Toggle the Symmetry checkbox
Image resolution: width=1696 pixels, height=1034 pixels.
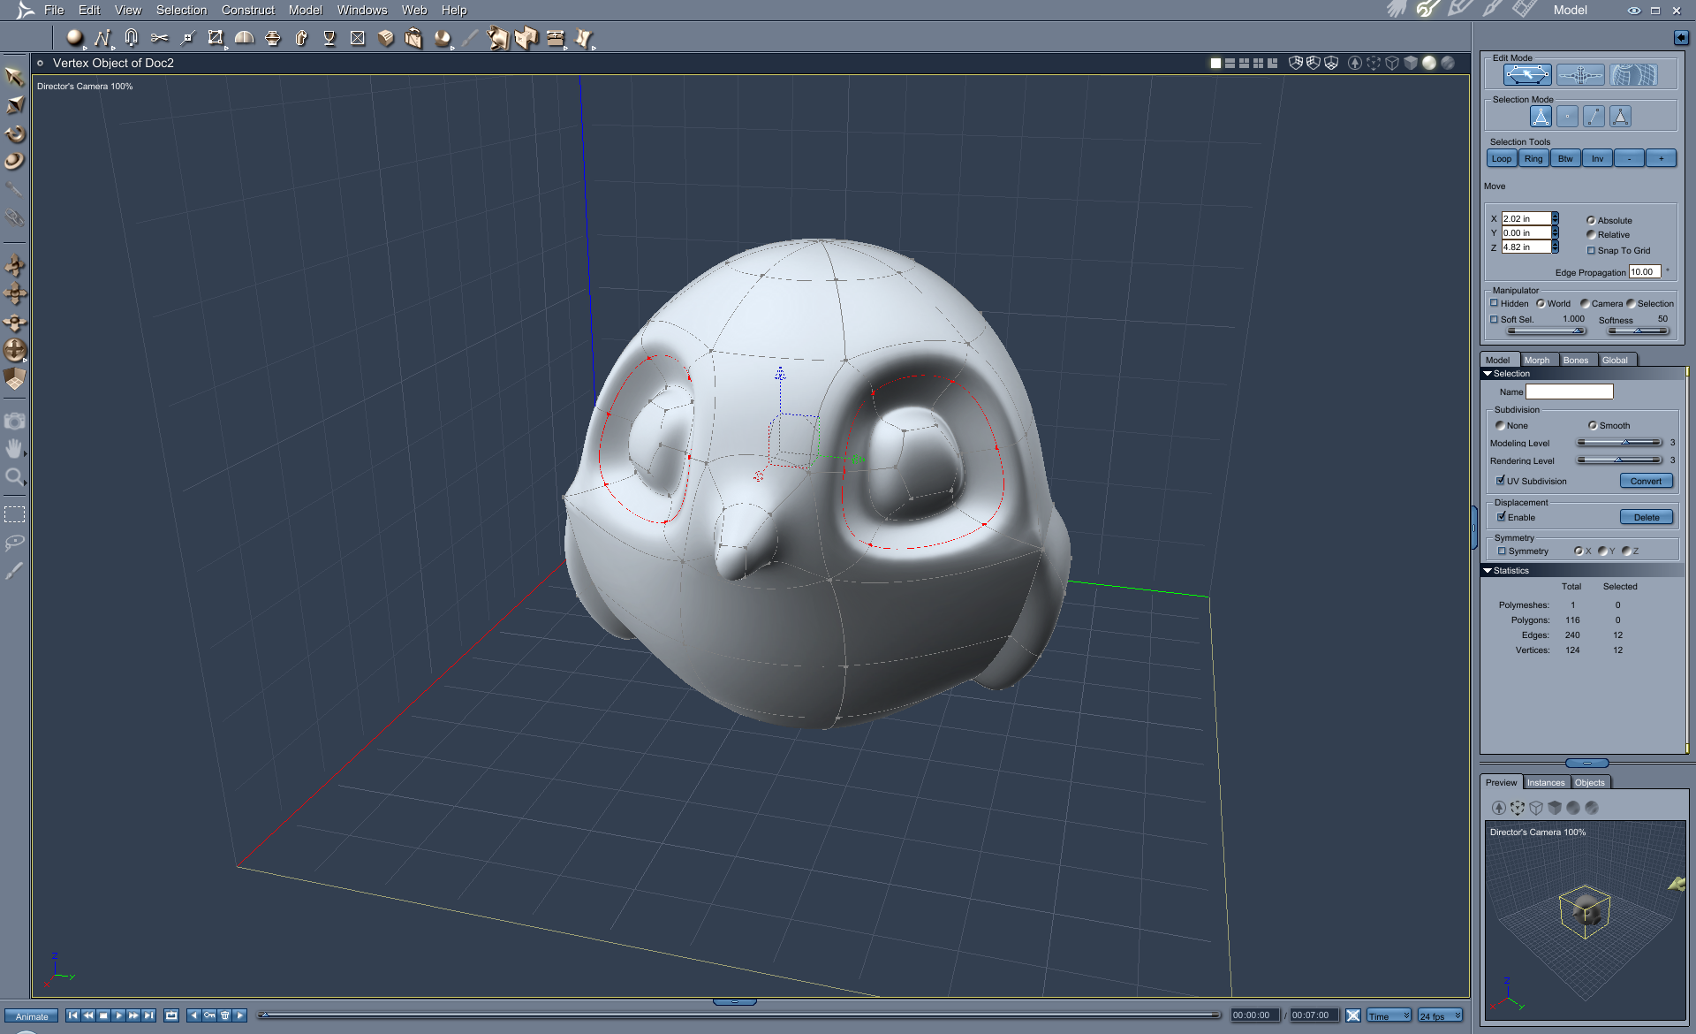(x=1502, y=551)
